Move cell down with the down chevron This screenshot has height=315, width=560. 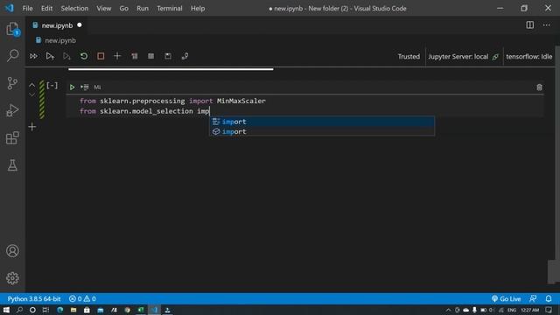pyautogui.click(x=31, y=95)
